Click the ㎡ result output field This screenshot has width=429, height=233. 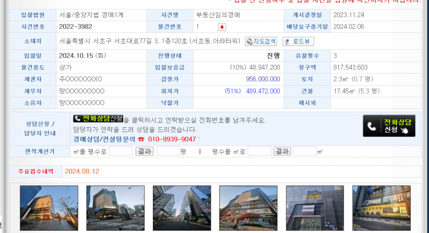(305, 151)
